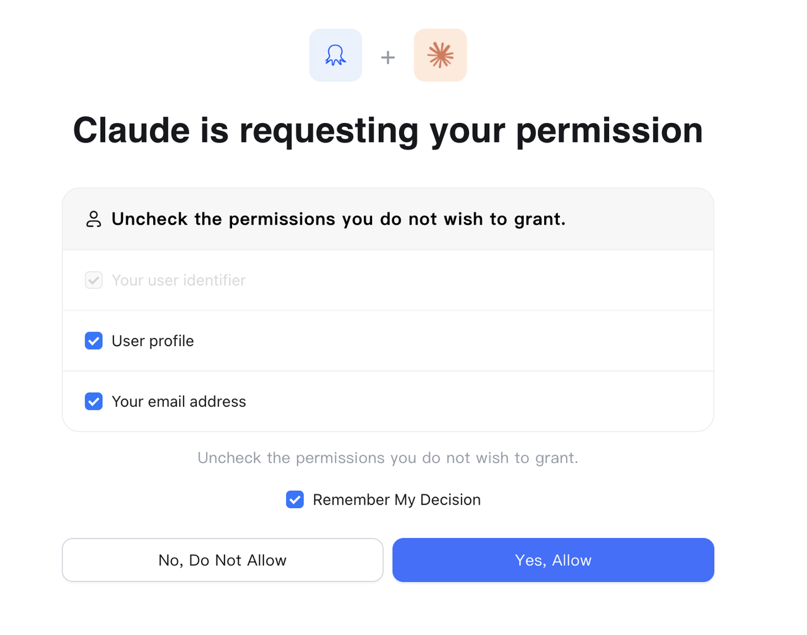The height and width of the screenshot is (635, 807).
Task: Disable the Remember My Decision checkbox
Action: 295,499
